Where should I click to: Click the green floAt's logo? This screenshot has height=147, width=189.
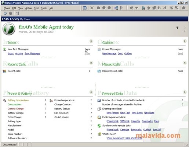9,29
